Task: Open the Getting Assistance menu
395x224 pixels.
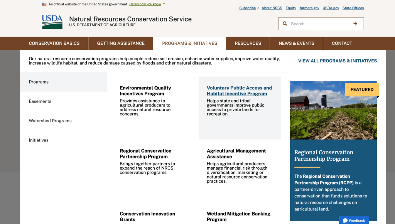Action: 121,43
